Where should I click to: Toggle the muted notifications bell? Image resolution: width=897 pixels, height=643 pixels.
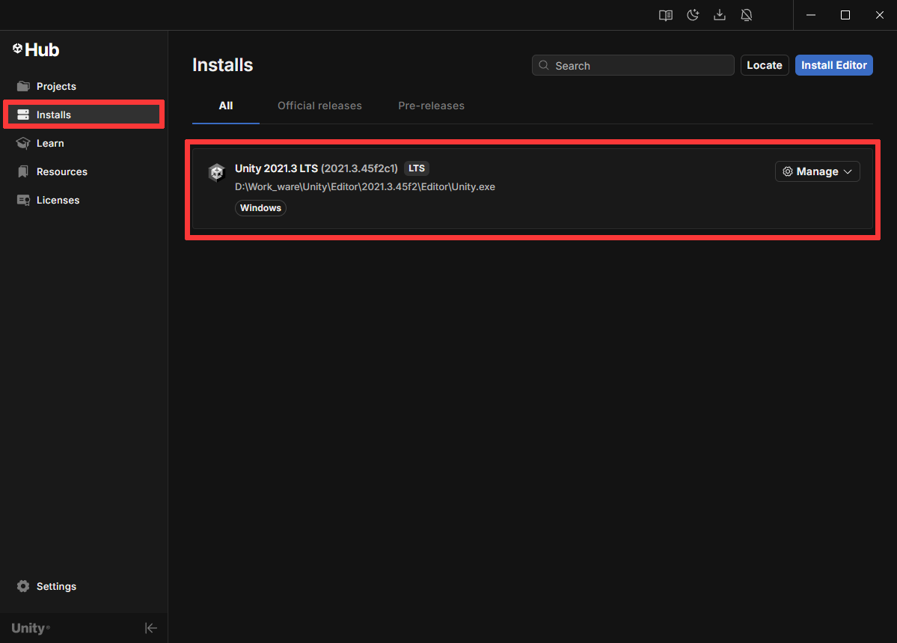pyautogui.click(x=746, y=15)
